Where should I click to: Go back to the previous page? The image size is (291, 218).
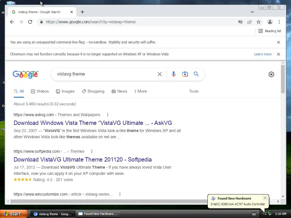12,22
